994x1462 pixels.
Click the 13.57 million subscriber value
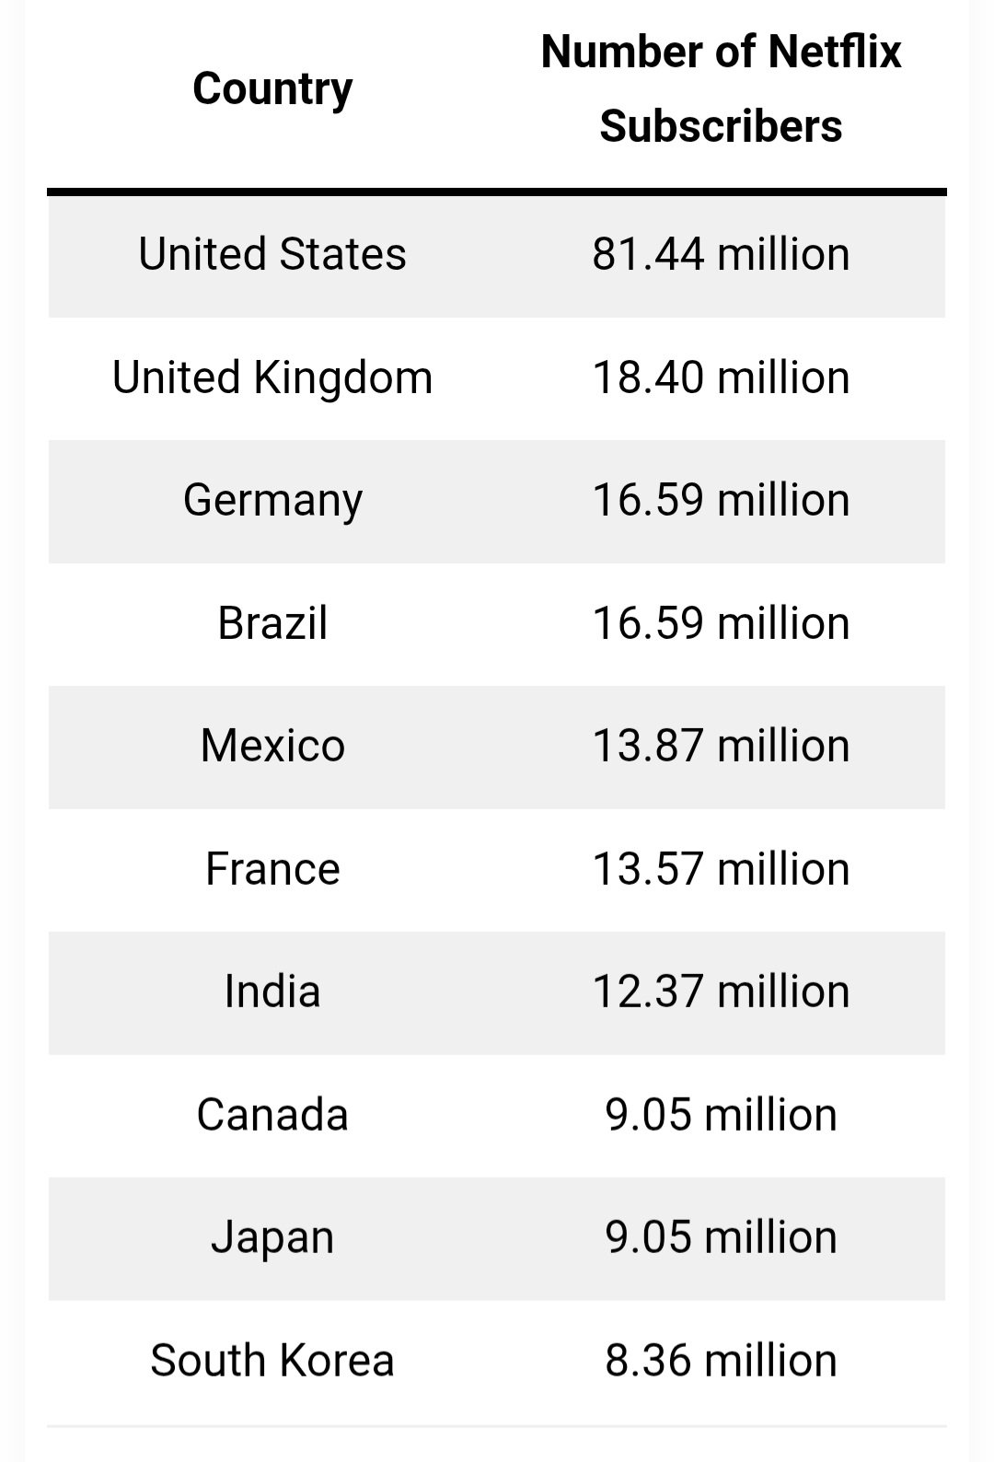(721, 869)
